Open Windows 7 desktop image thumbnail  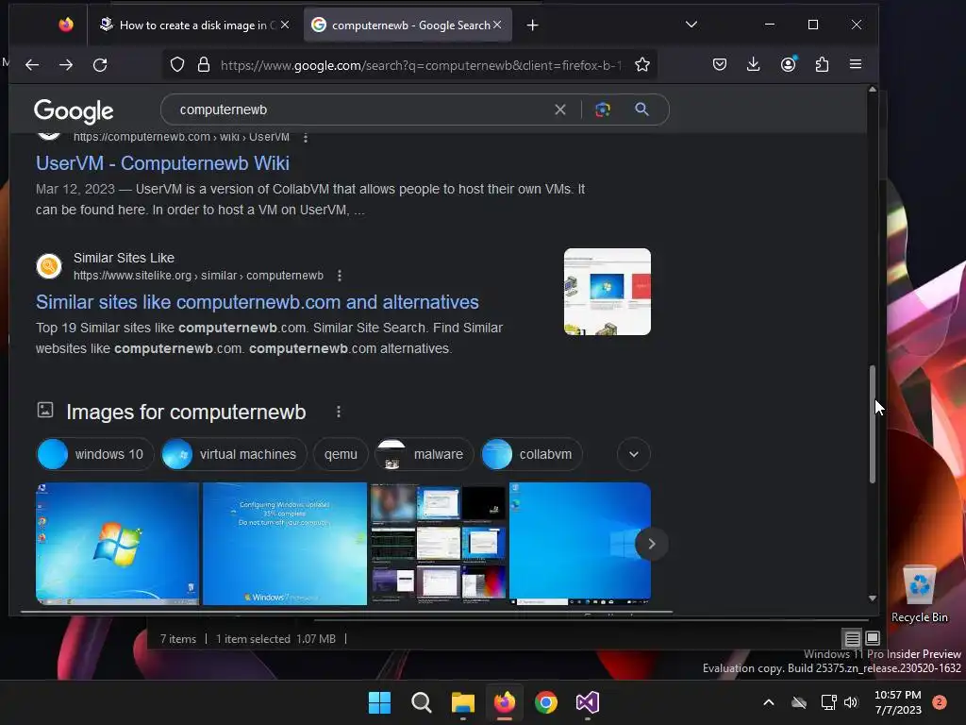(118, 544)
